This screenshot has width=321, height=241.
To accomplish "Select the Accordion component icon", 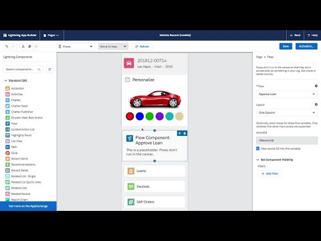I will pyautogui.click(x=7, y=88).
